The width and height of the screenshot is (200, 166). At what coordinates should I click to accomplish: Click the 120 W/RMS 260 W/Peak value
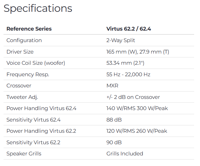pos(137,131)
